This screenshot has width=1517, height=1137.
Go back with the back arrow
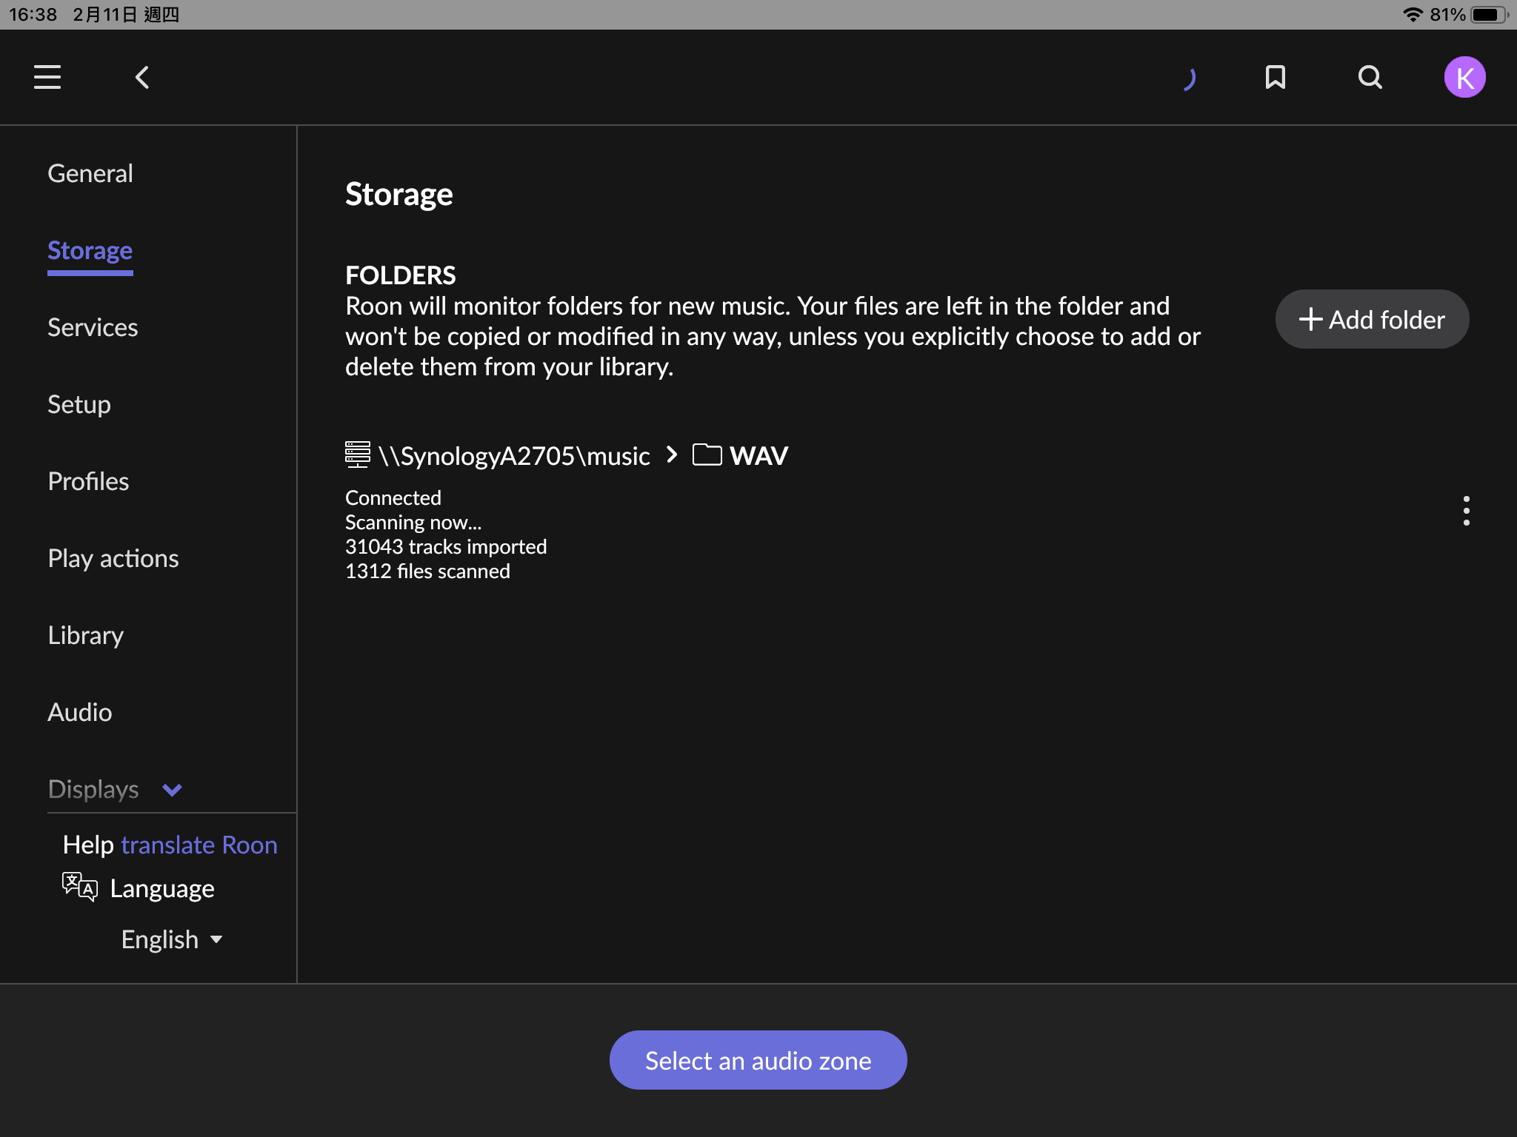(142, 77)
